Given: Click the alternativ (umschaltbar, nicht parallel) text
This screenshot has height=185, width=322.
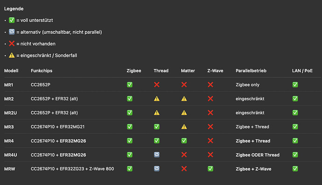Looking at the screenshot, I should click(x=61, y=32).
